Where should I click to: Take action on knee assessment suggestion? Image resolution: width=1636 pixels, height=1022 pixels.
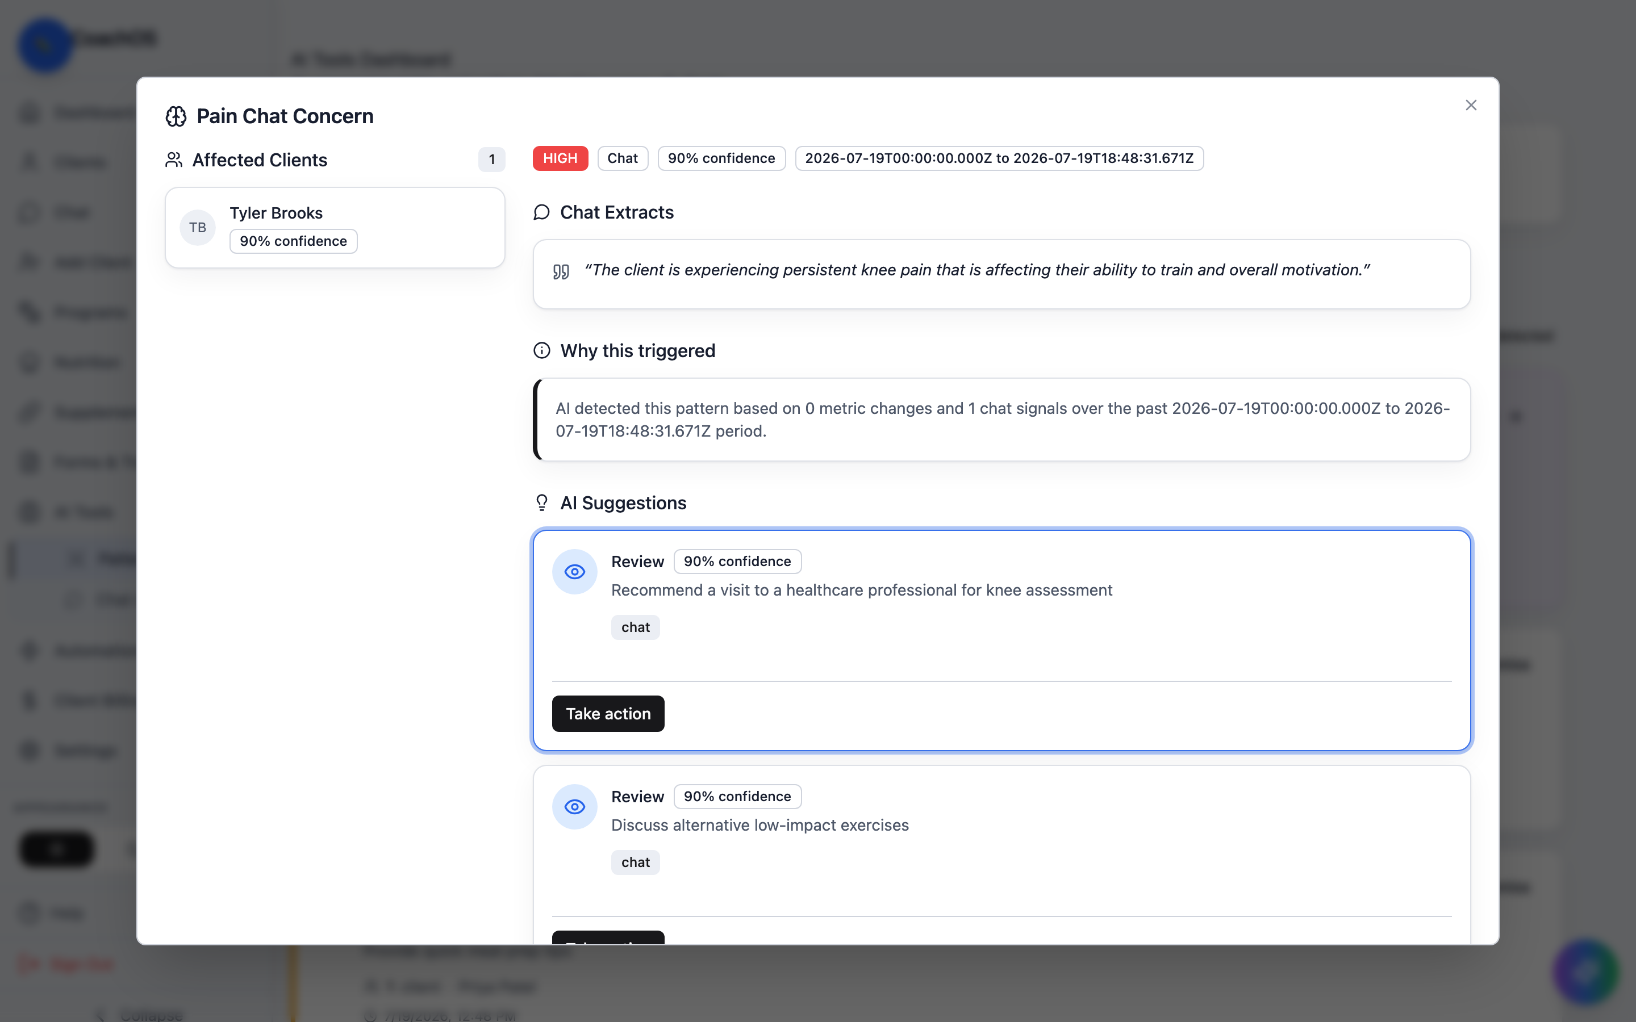coord(608,714)
